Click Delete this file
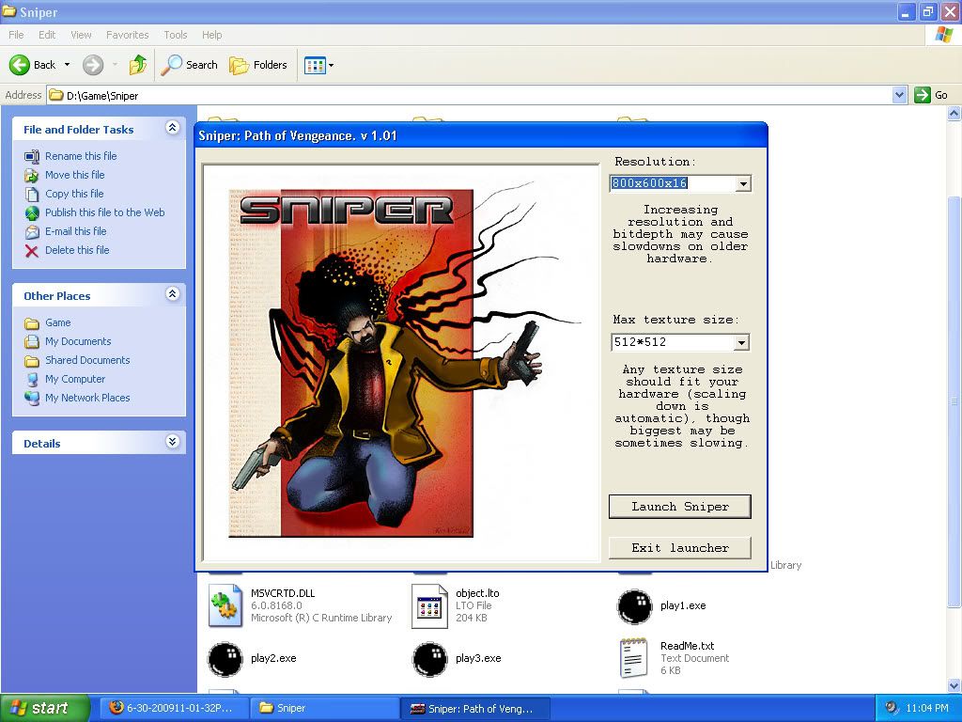The image size is (962, 722). 77,250
